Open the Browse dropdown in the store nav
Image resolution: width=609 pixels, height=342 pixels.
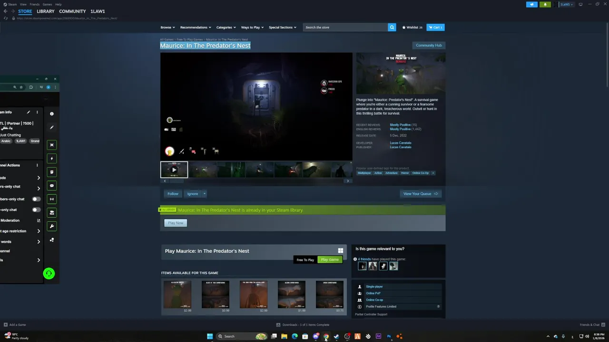167,27
